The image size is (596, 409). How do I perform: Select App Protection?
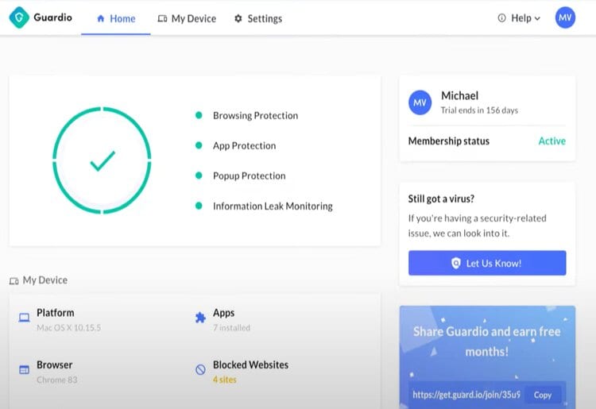(245, 146)
